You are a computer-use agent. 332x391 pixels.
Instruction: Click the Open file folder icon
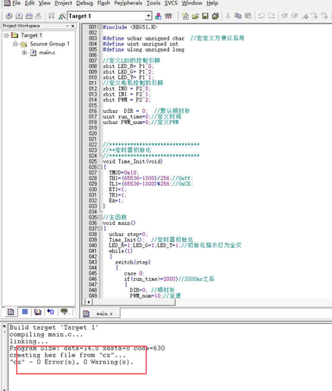click(x=196, y=16)
